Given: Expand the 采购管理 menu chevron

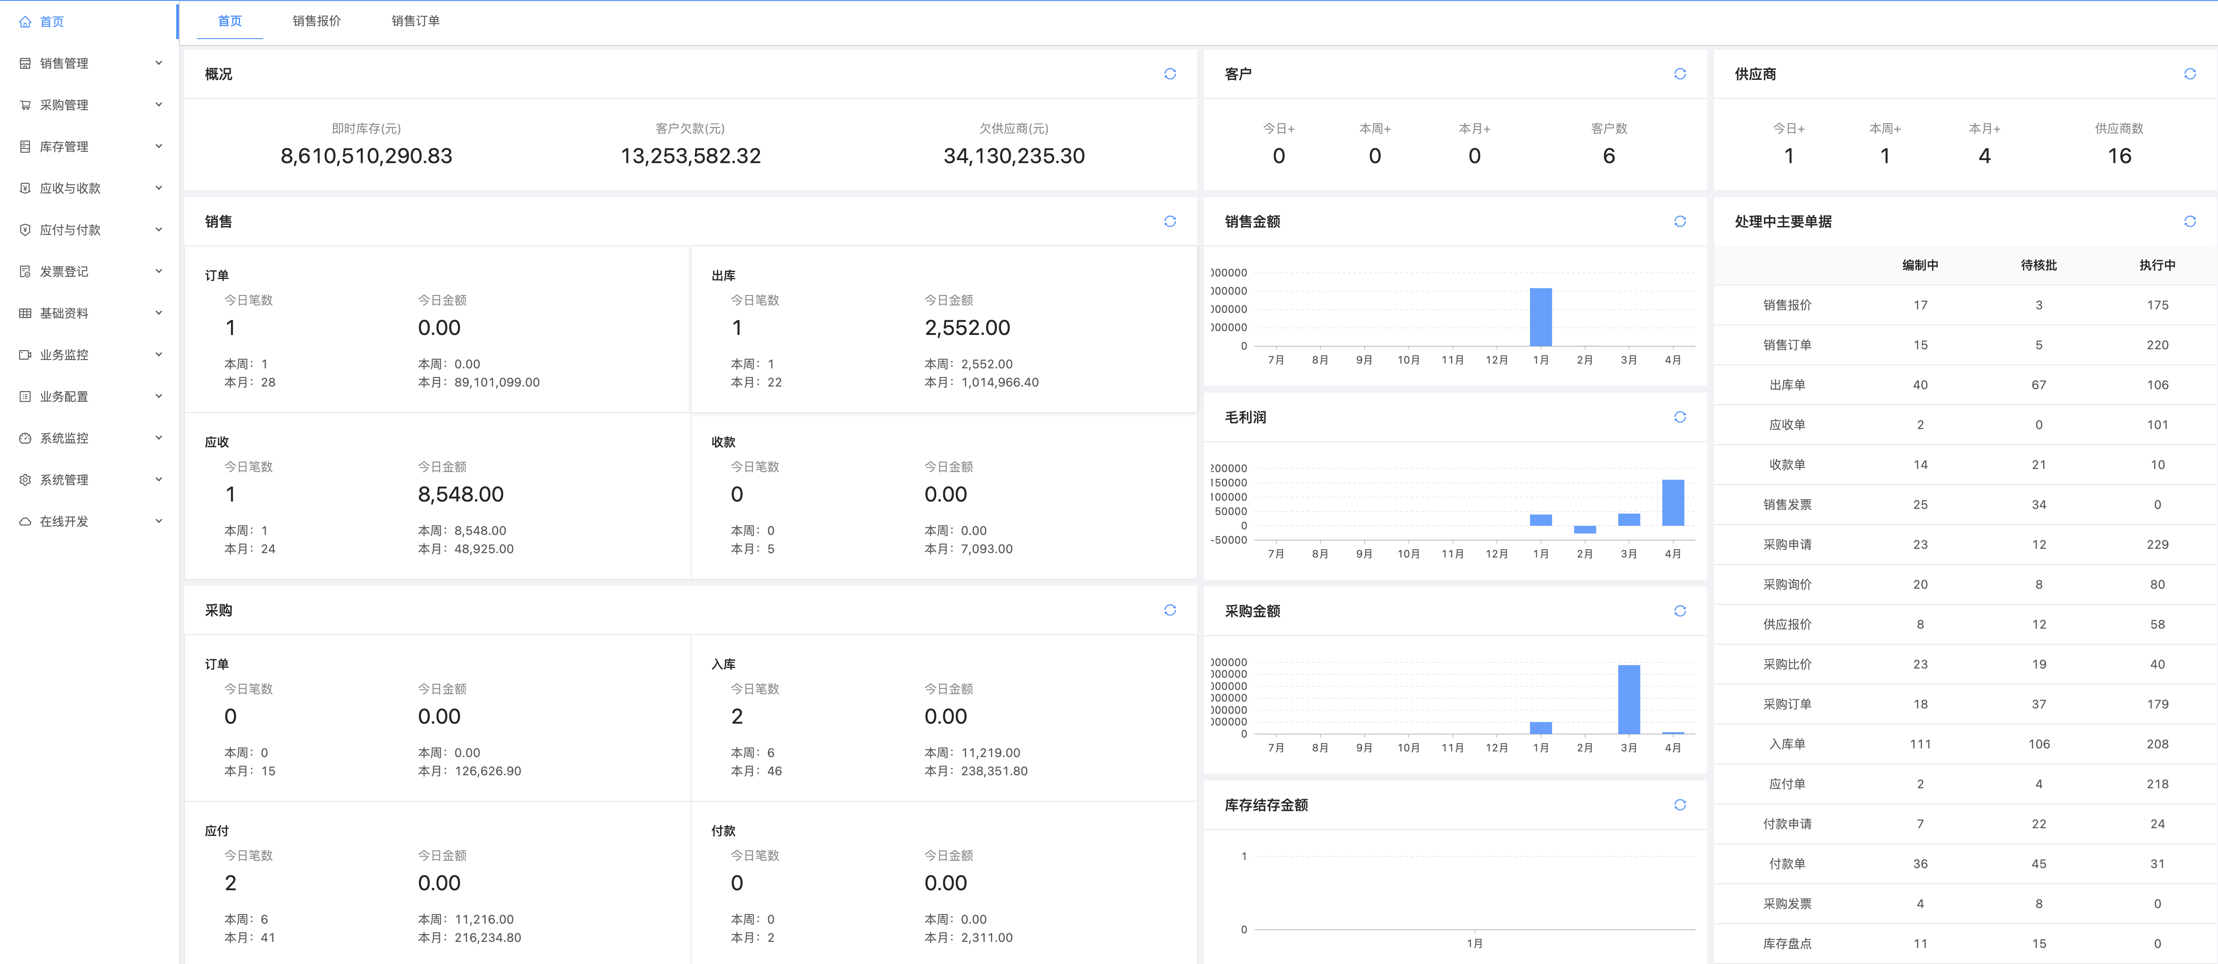Looking at the screenshot, I should coord(158,104).
